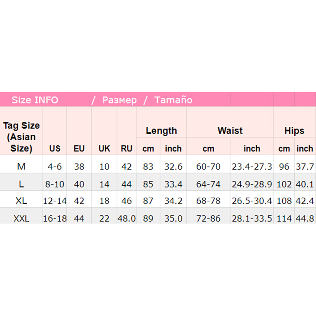Click the hips inch value '44.8'

coord(305,218)
